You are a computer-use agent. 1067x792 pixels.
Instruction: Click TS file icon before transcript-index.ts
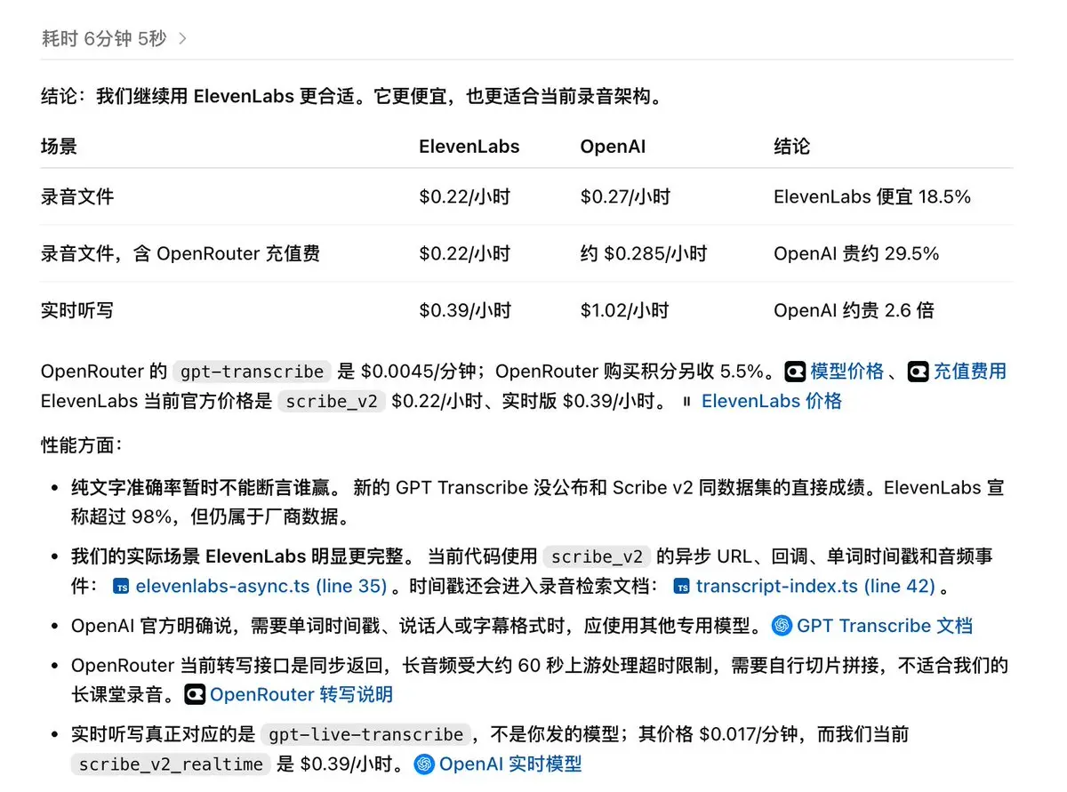[682, 587]
